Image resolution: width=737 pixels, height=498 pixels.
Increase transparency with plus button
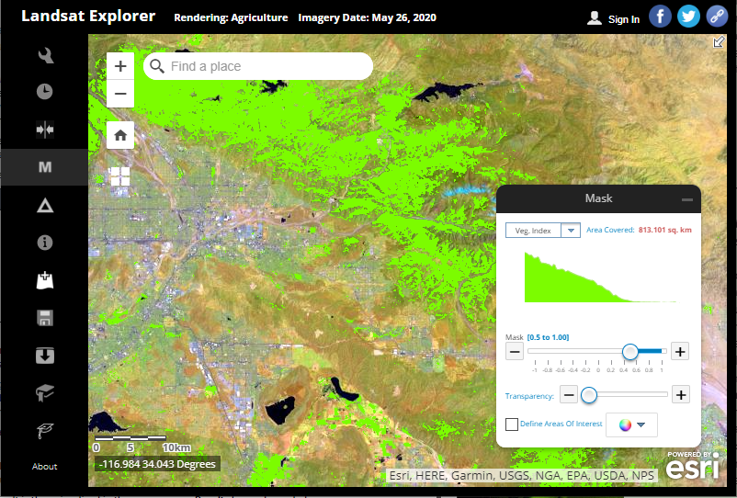click(x=681, y=395)
